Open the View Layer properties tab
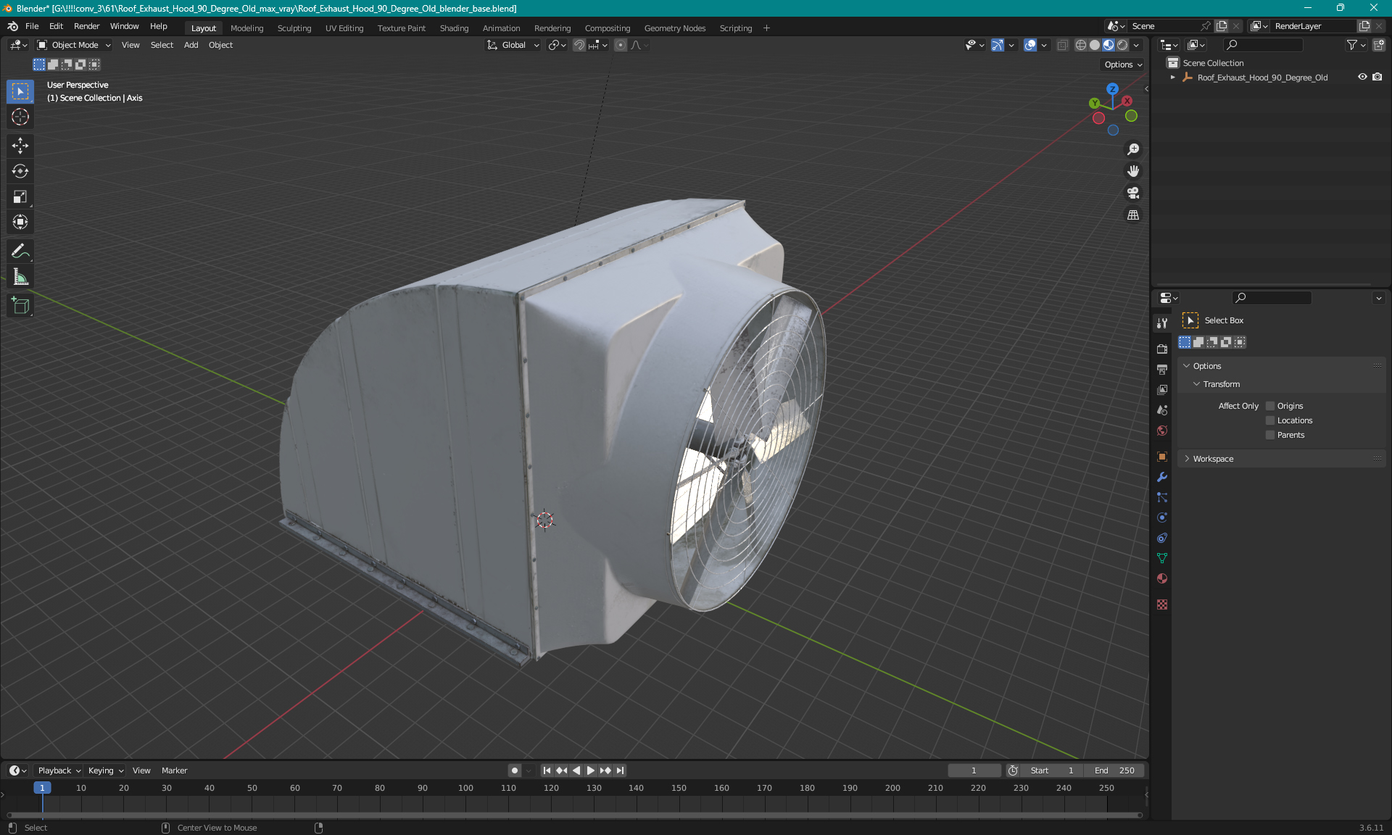Image resolution: width=1392 pixels, height=835 pixels. point(1162,389)
